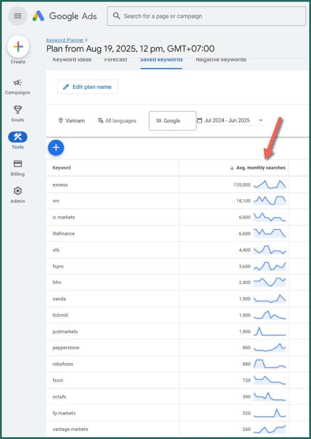Click the tickmill keyword
Image resolution: width=311 pixels, height=439 pixels.
(x=60, y=315)
